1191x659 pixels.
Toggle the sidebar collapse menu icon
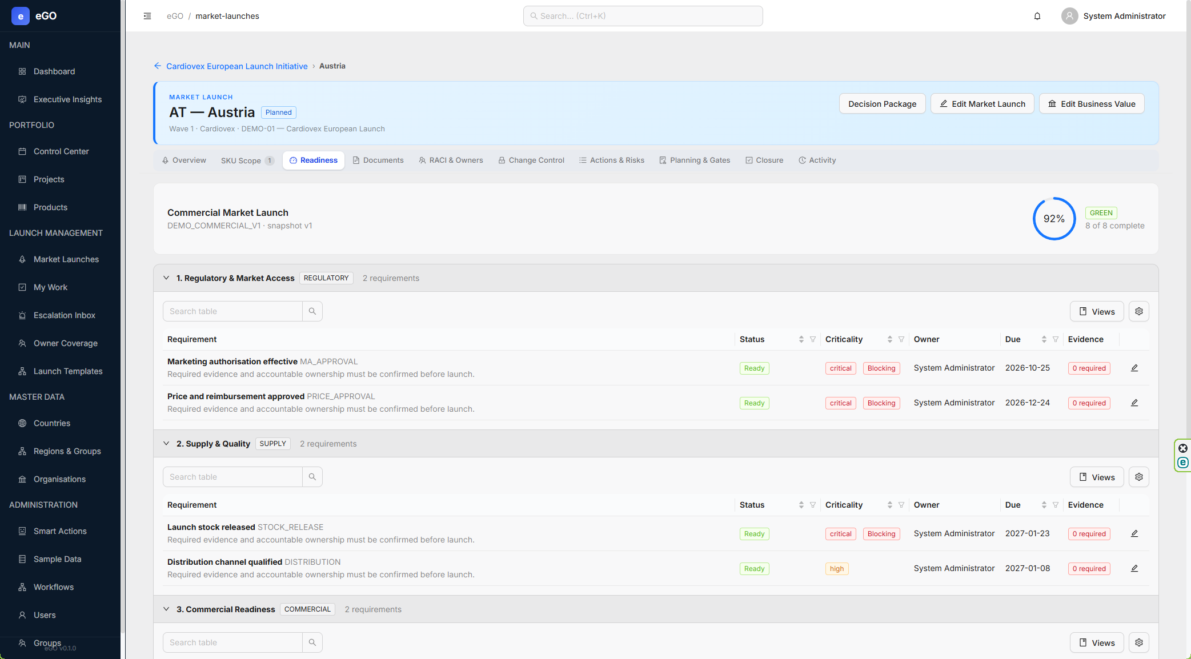pyautogui.click(x=147, y=16)
